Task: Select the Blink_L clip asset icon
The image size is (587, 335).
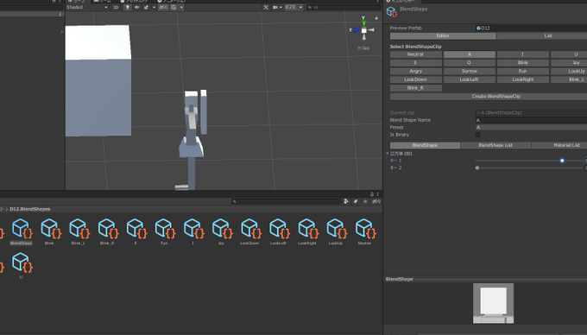Action: 79,229
